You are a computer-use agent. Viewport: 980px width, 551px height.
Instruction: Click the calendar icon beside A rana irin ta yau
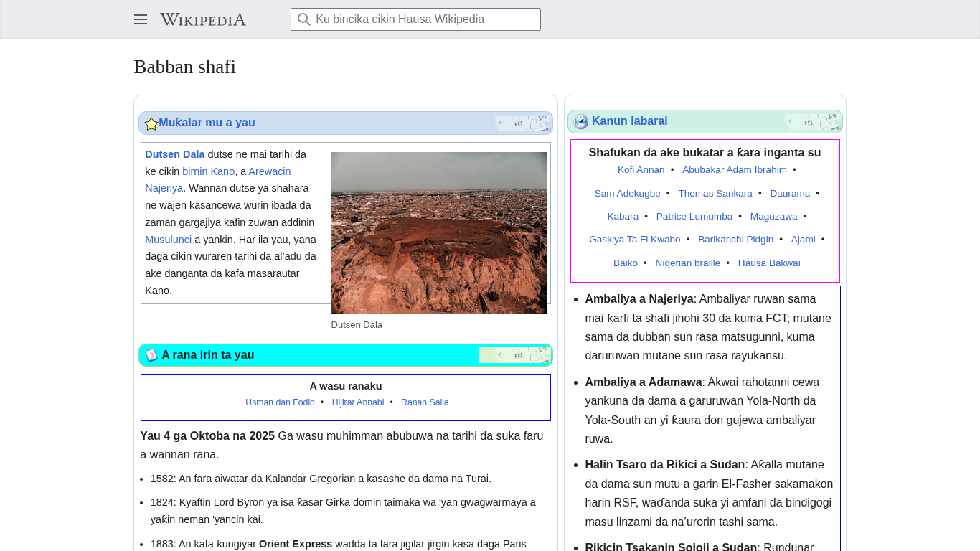click(x=151, y=355)
